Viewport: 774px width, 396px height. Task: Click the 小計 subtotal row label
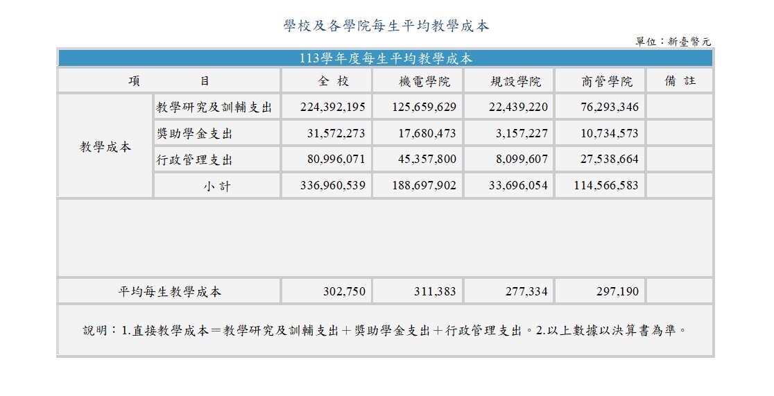pos(217,187)
